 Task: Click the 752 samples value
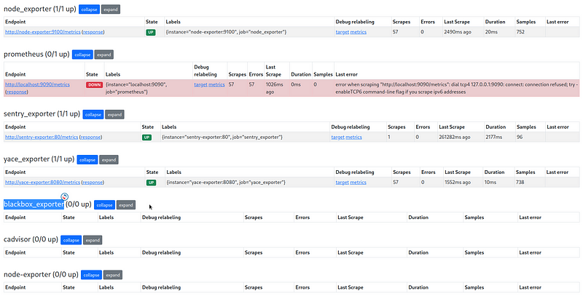pyautogui.click(x=520, y=32)
